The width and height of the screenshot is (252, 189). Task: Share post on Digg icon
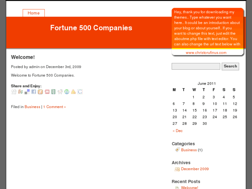coord(14,92)
